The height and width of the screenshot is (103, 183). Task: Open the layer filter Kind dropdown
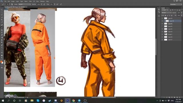click(x=165, y=10)
